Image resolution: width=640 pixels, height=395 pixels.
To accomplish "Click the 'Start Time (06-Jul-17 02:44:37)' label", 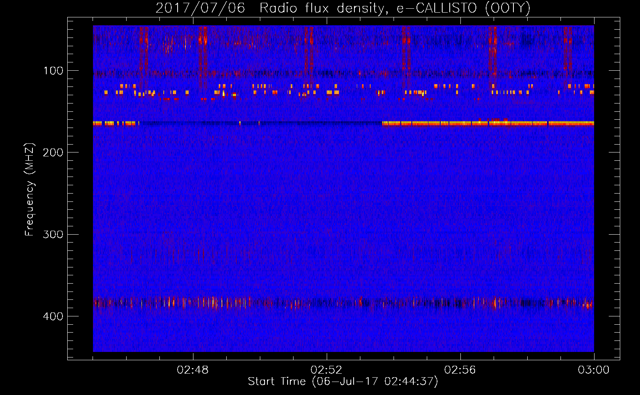I will (343, 382).
